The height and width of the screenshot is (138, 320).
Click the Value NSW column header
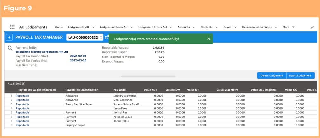tap(172, 90)
